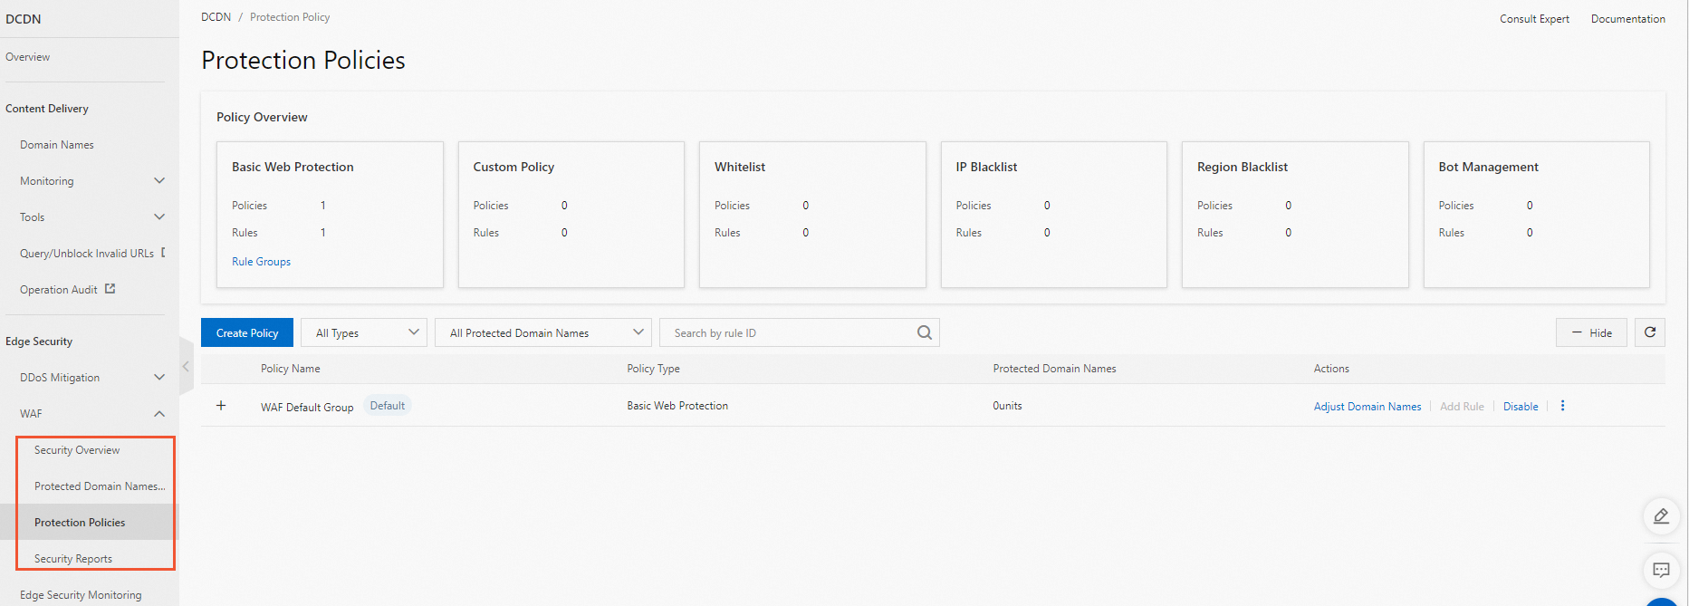
Task: Go to Security Overview
Action: tap(77, 450)
